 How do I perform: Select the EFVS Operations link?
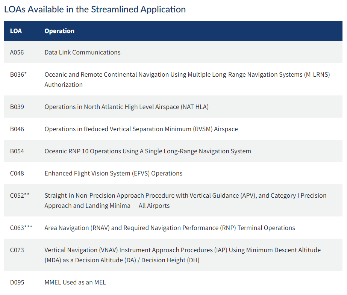coord(114,173)
